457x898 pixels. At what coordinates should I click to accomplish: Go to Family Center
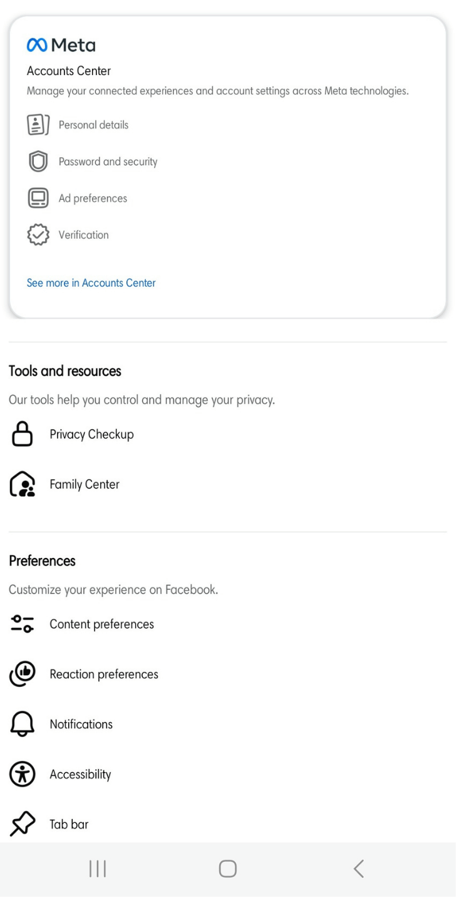point(85,485)
